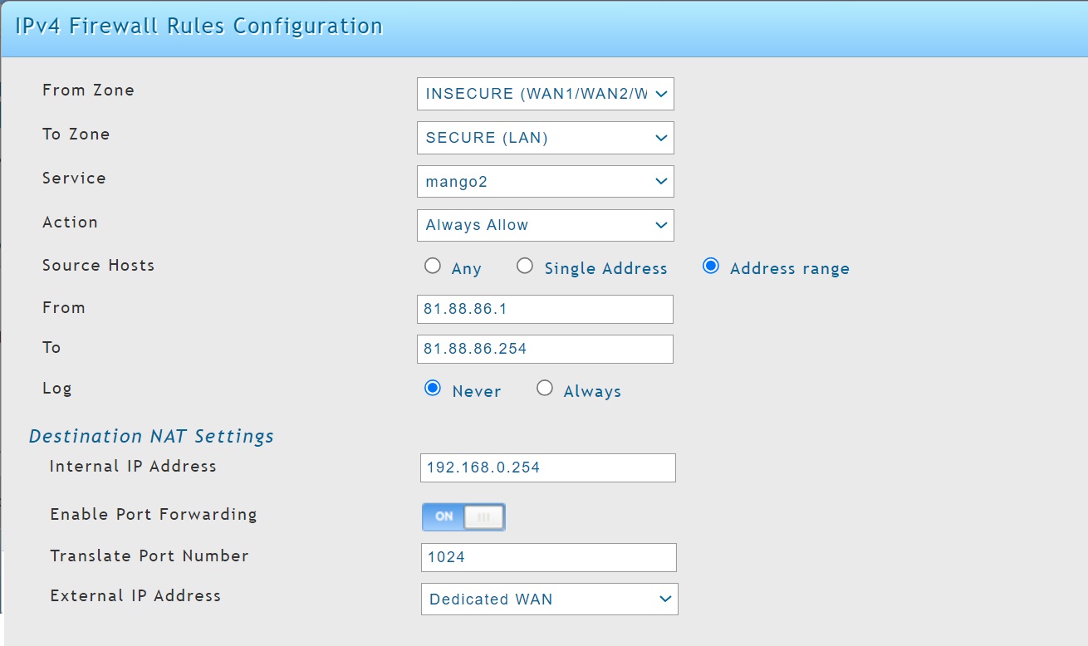Image resolution: width=1088 pixels, height=646 pixels.
Task: Set Log to Never
Action: pos(432,388)
